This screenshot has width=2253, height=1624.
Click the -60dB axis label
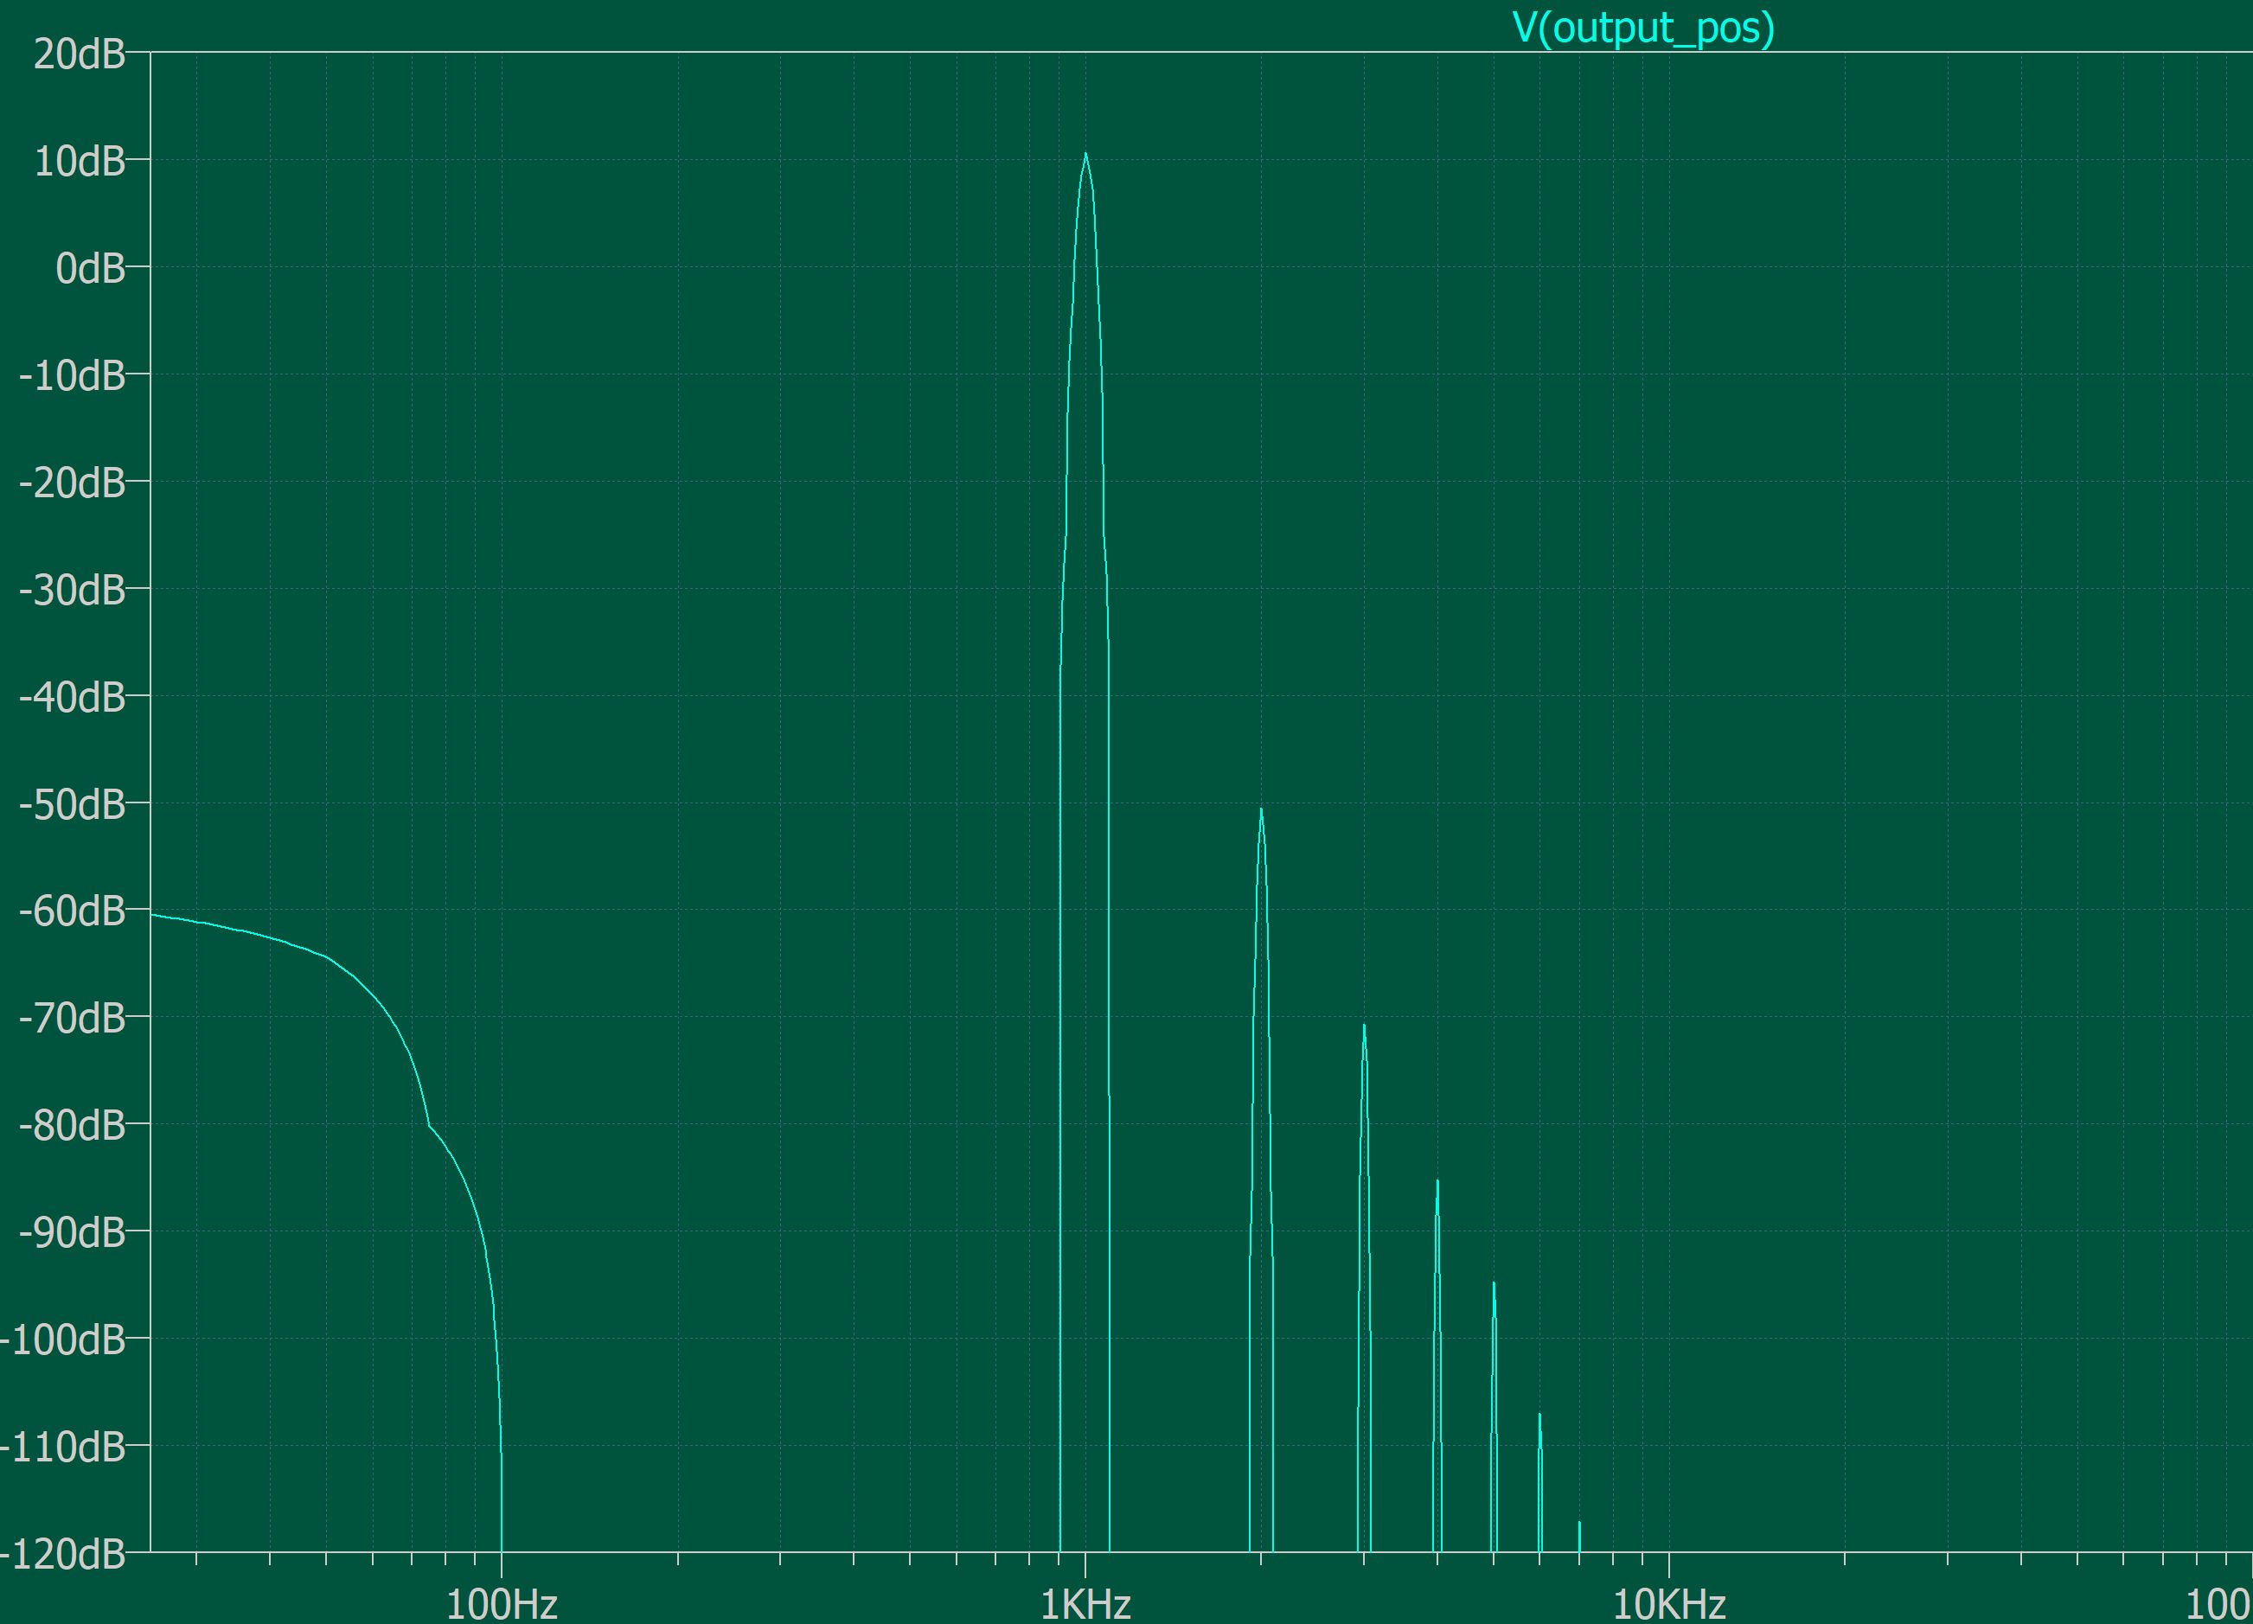click(73, 911)
